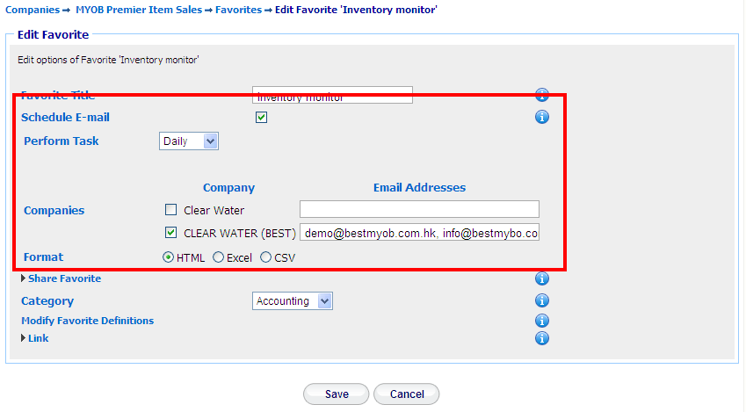This screenshot has width=746, height=412.
Task: Click Clear Water email address field
Action: tap(419, 209)
